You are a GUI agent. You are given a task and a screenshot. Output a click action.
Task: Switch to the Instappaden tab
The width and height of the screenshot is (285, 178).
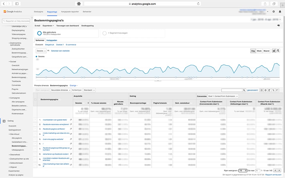click(x=52, y=40)
